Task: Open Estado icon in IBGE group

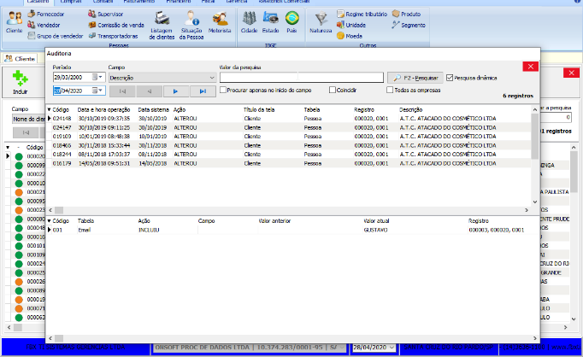Action: 270,22
